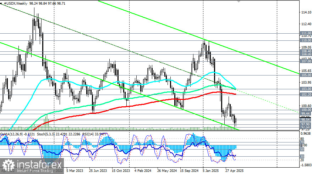
Task: Select the 105.00 level price tag
Action: 306,75
